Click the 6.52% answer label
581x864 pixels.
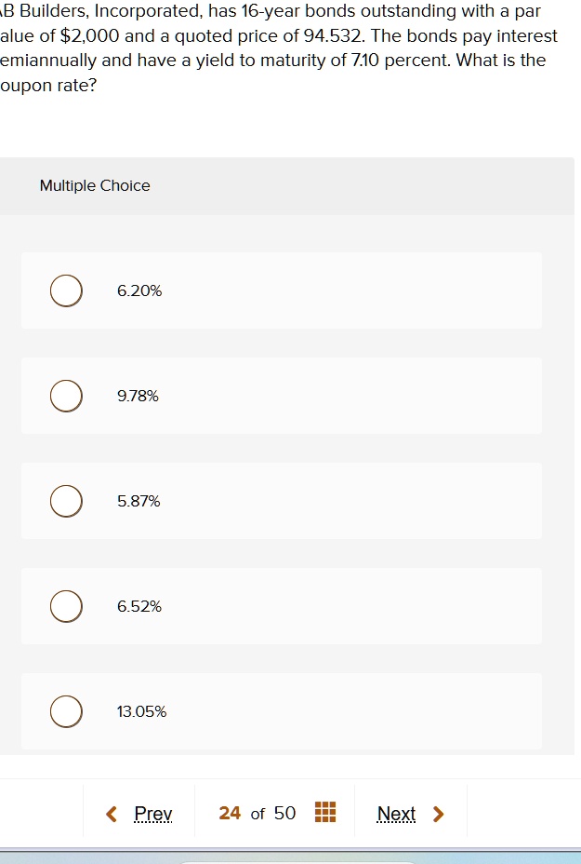[139, 607]
